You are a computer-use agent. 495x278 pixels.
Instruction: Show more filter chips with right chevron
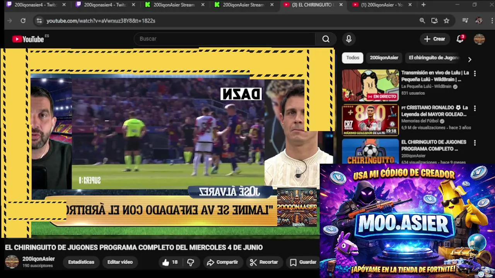pos(469,59)
